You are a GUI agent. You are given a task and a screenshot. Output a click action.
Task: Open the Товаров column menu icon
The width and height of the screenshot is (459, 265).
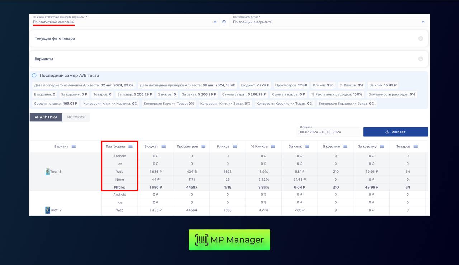(416, 146)
